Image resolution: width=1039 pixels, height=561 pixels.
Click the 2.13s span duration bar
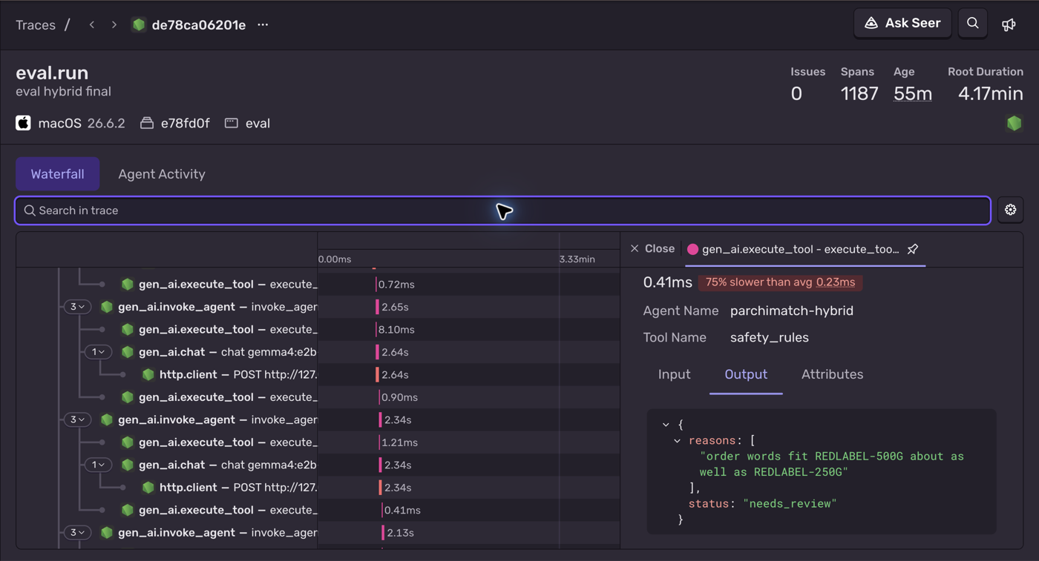(383, 532)
